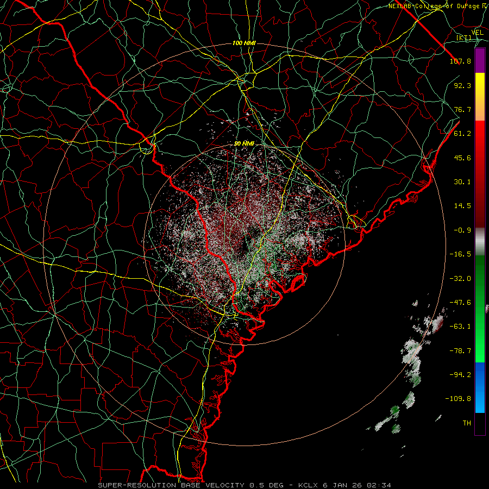The height and width of the screenshot is (489, 489).
Task: Click the KCLX station identifier in the footer
Action: pos(308,485)
